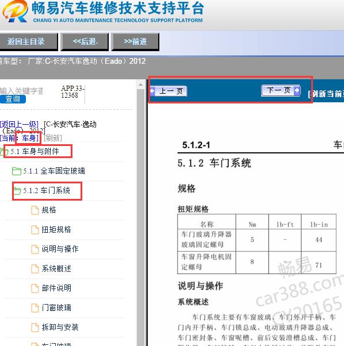The width and height of the screenshot is (344, 346).
Task: Click the 车窗升降电机固定螺母 table cell
Action: 207,262
